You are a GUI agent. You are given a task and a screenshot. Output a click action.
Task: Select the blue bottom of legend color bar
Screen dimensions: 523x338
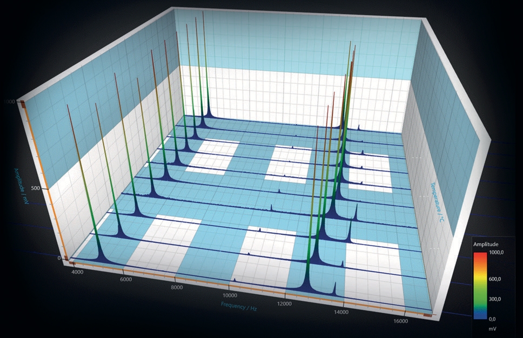pos(480,315)
